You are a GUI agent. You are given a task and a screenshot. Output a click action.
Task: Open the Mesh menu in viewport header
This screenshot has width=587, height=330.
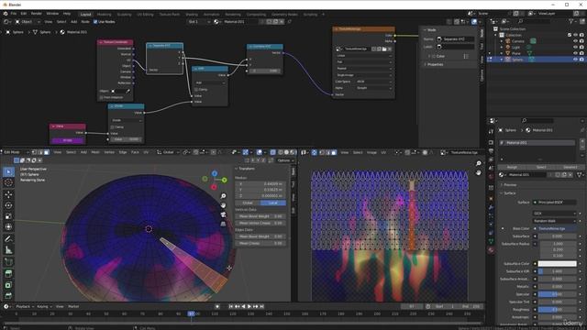[95, 152]
